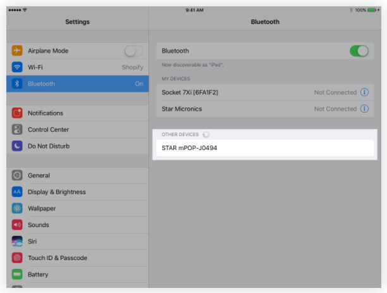Open the Wi-Fi settings row
Image resolution: width=387 pixels, height=293 pixels.
click(78, 67)
